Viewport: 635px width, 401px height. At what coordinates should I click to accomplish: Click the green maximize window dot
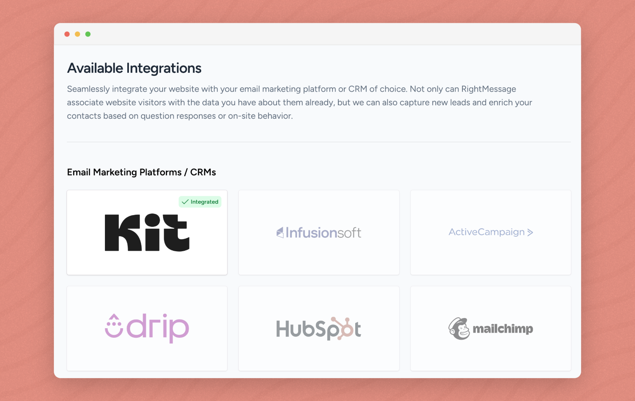point(88,34)
